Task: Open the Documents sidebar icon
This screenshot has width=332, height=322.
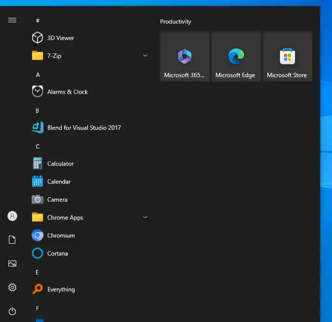Action: tap(12, 240)
